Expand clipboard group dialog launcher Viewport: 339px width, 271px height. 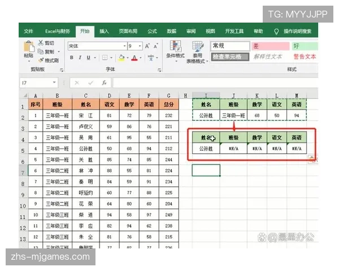[x=62, y=70]
